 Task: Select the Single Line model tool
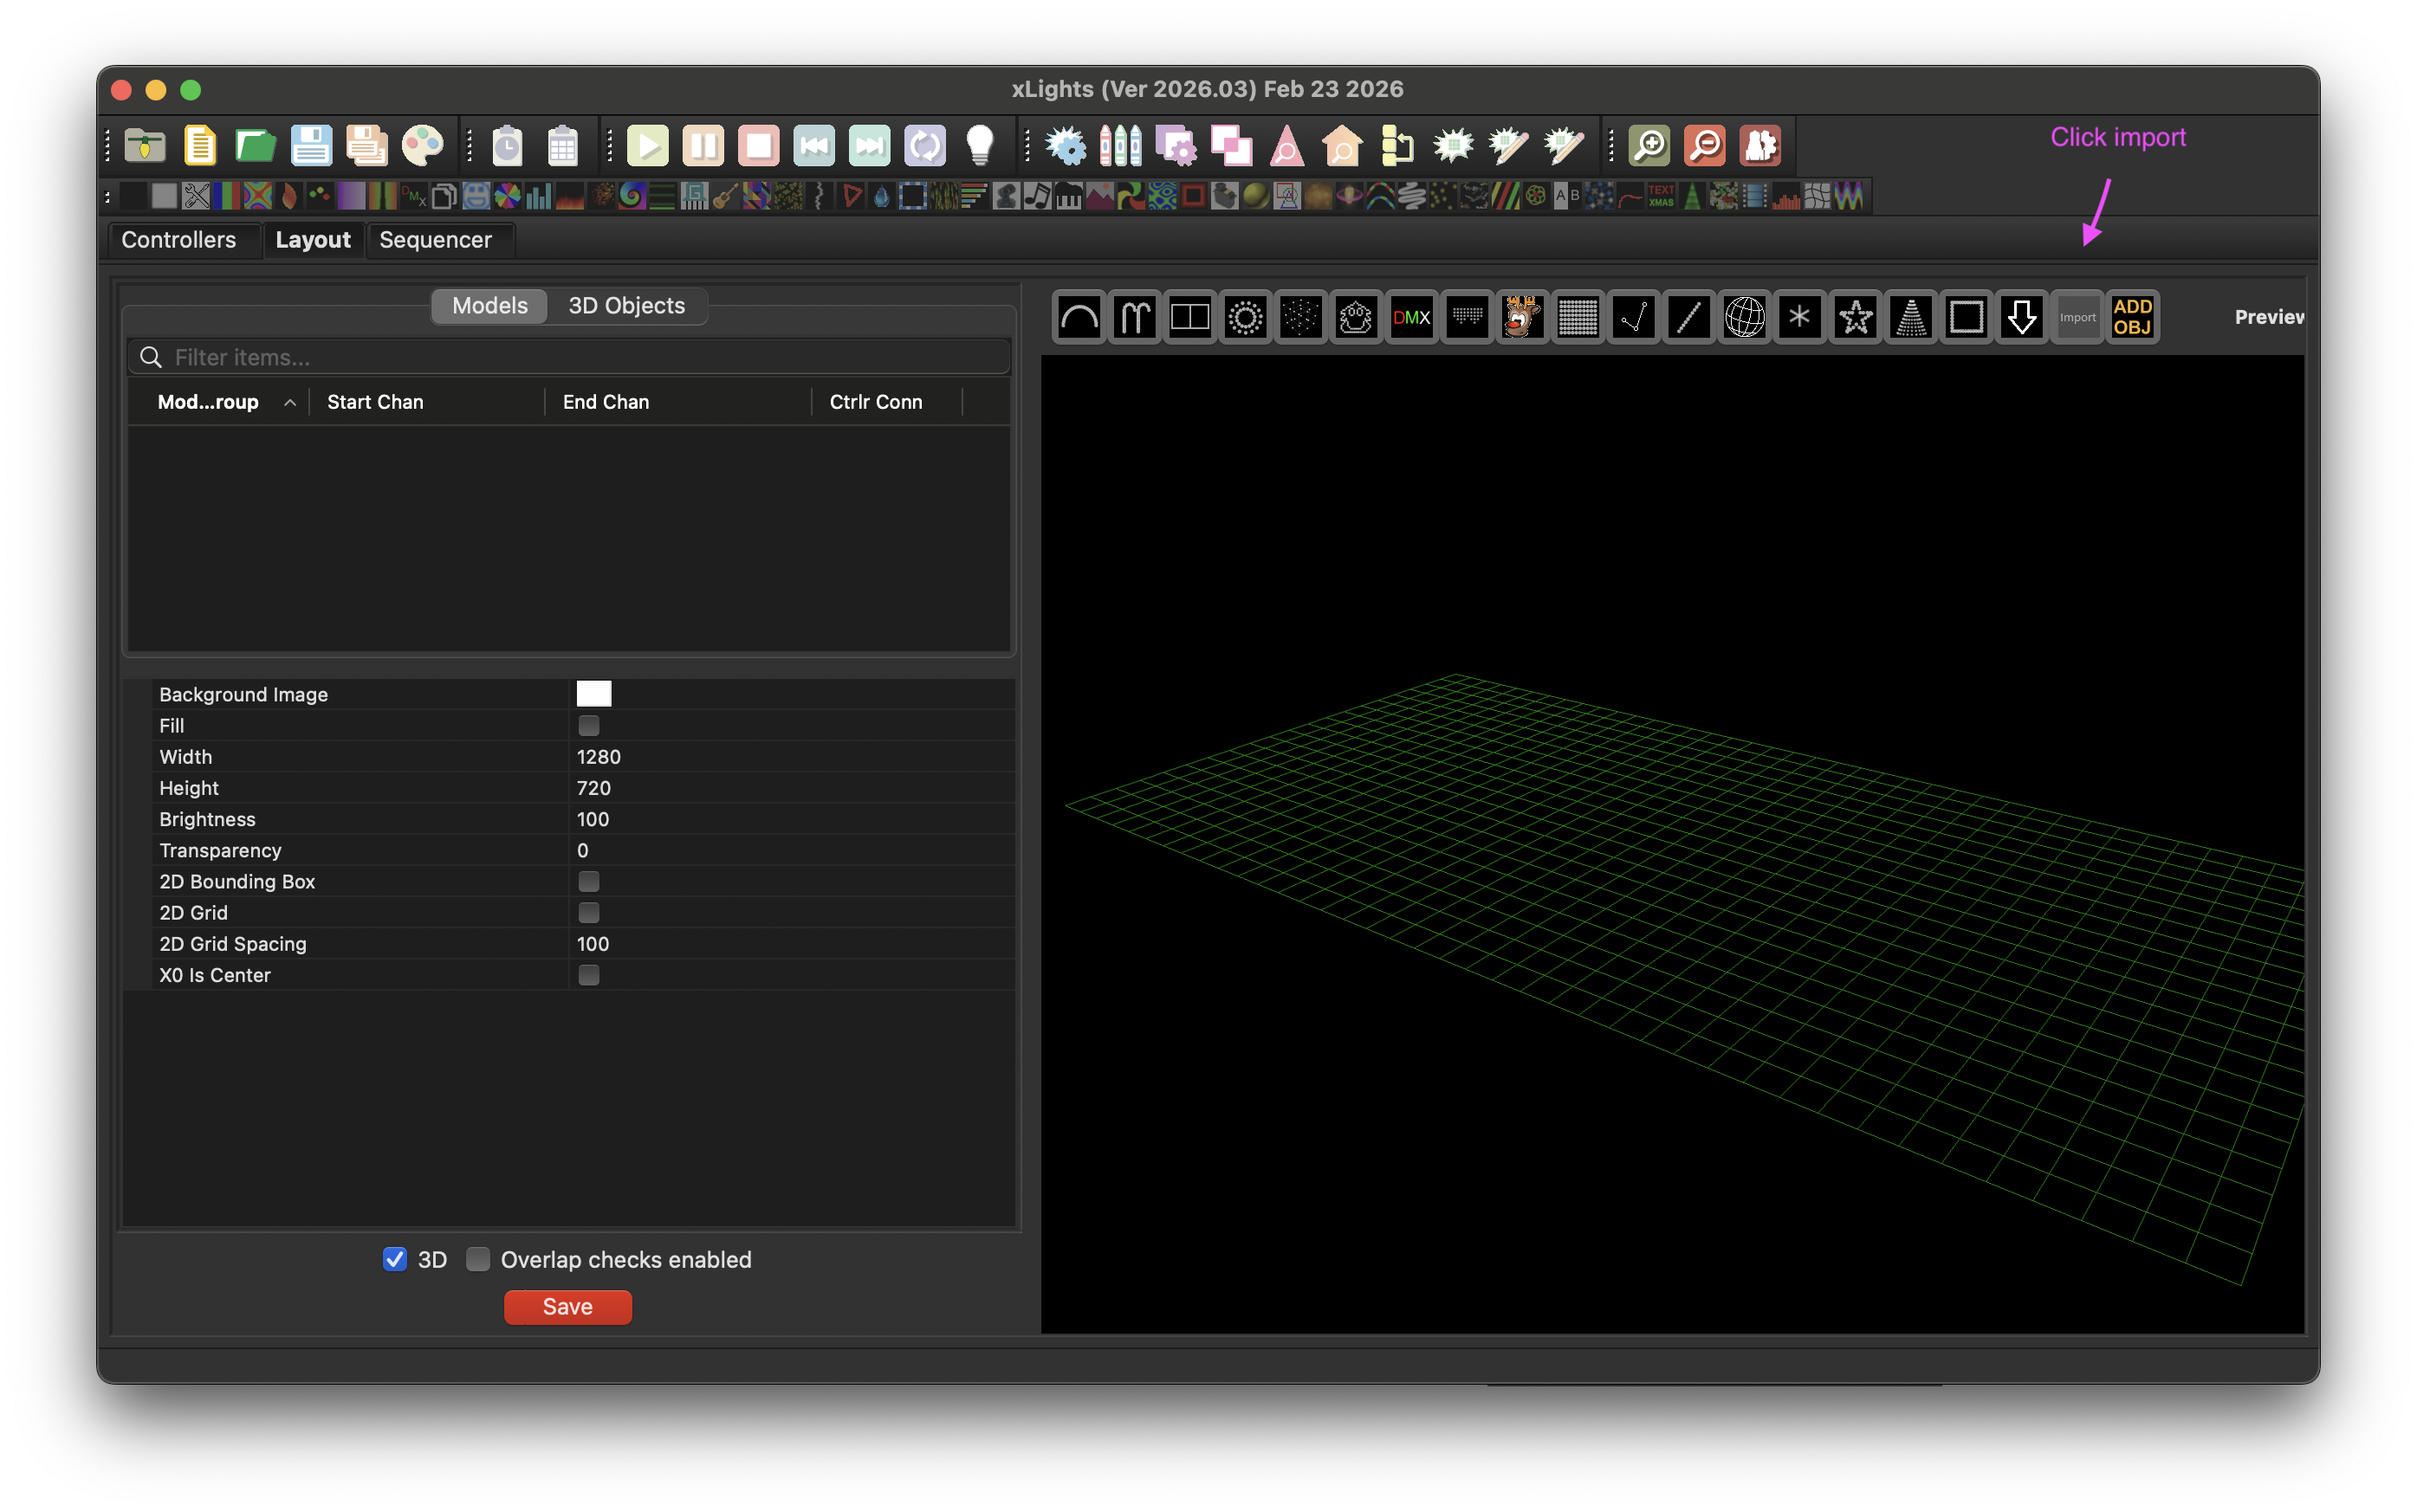(1688, 318)
